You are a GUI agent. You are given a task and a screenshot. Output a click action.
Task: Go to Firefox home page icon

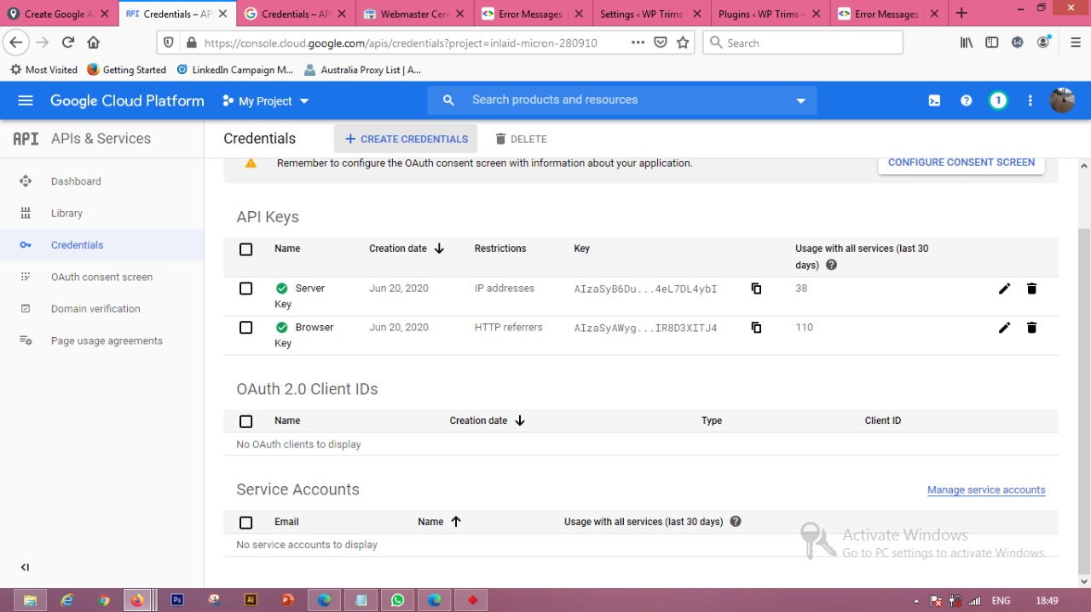click(x=94, y=43)
